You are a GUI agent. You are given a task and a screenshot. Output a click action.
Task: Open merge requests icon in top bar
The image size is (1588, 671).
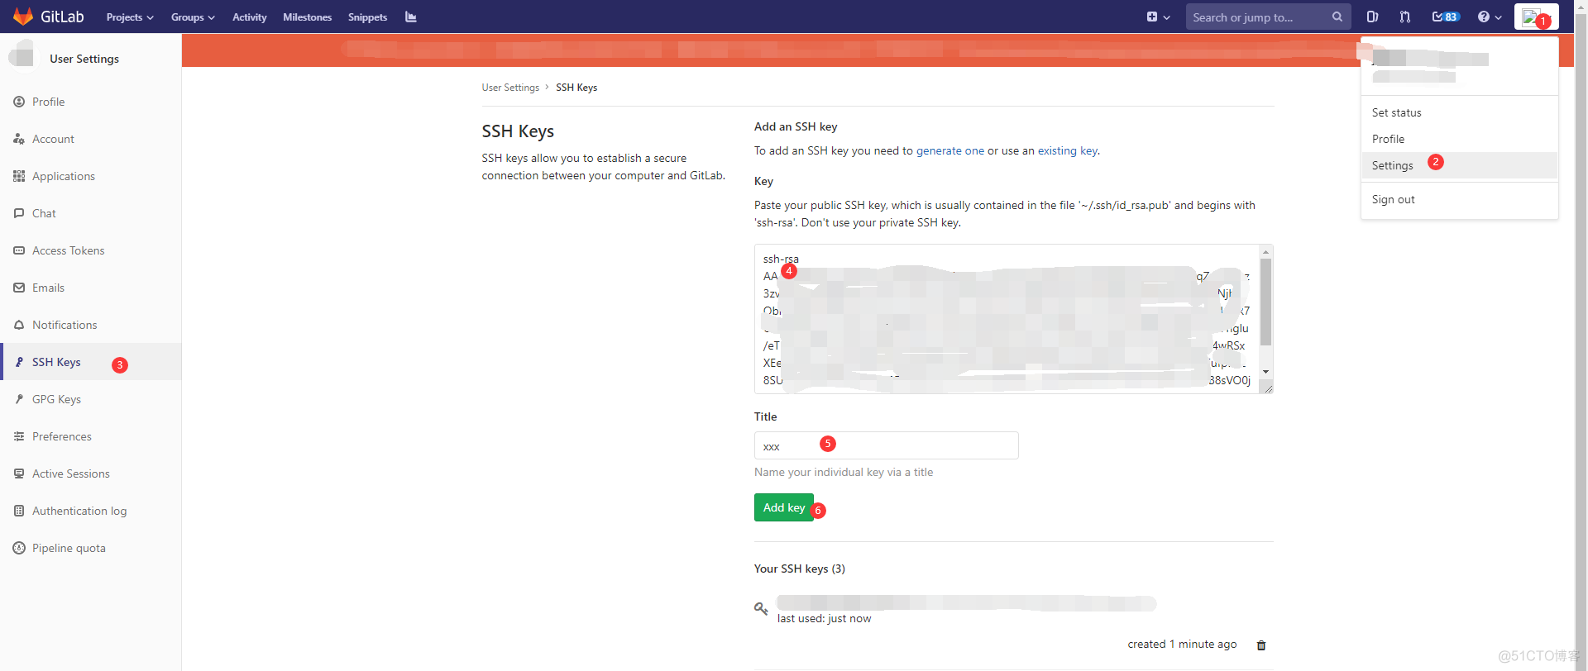tap(1404, 17)
